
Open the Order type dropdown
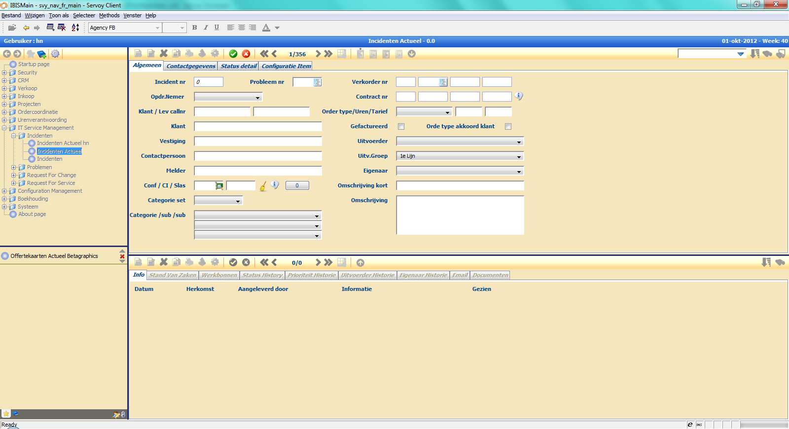coord(424,111)
